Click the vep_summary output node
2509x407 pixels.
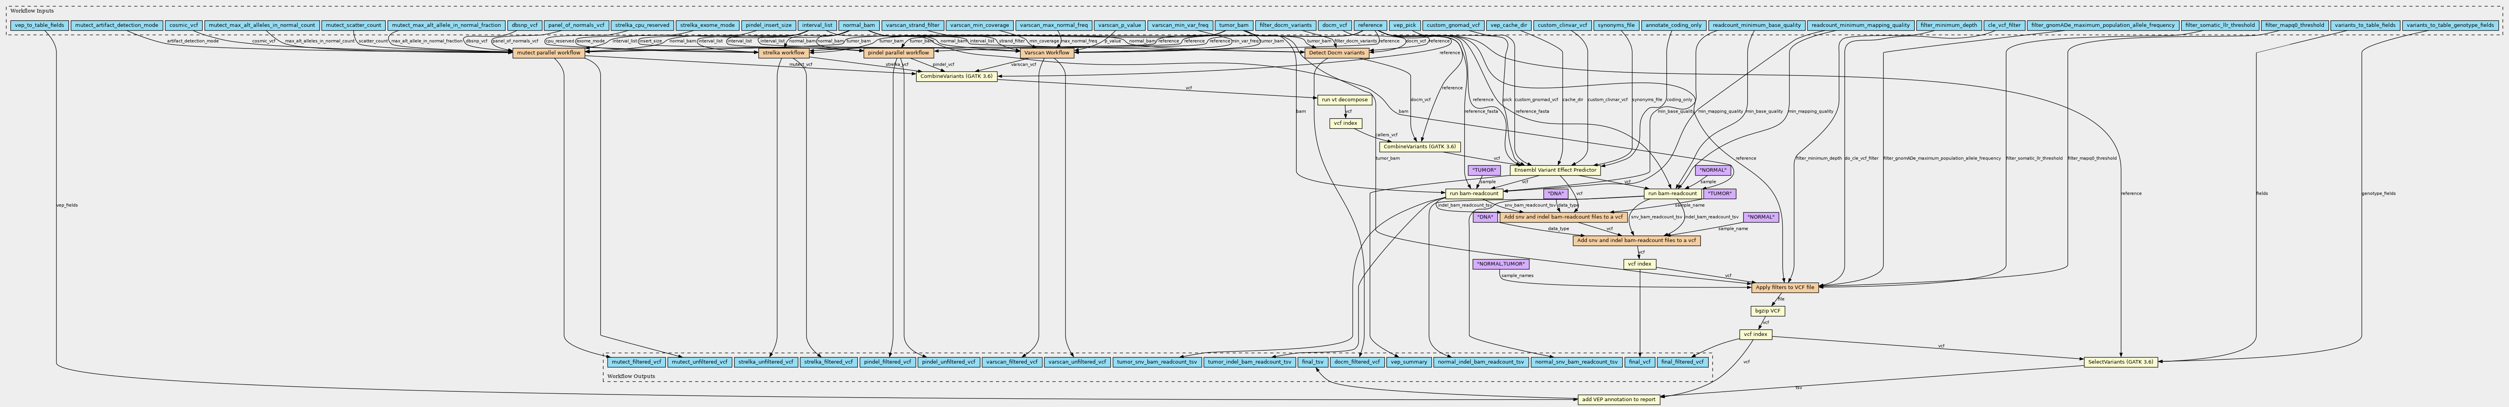pyautogui.click(x=1408, y=361)
